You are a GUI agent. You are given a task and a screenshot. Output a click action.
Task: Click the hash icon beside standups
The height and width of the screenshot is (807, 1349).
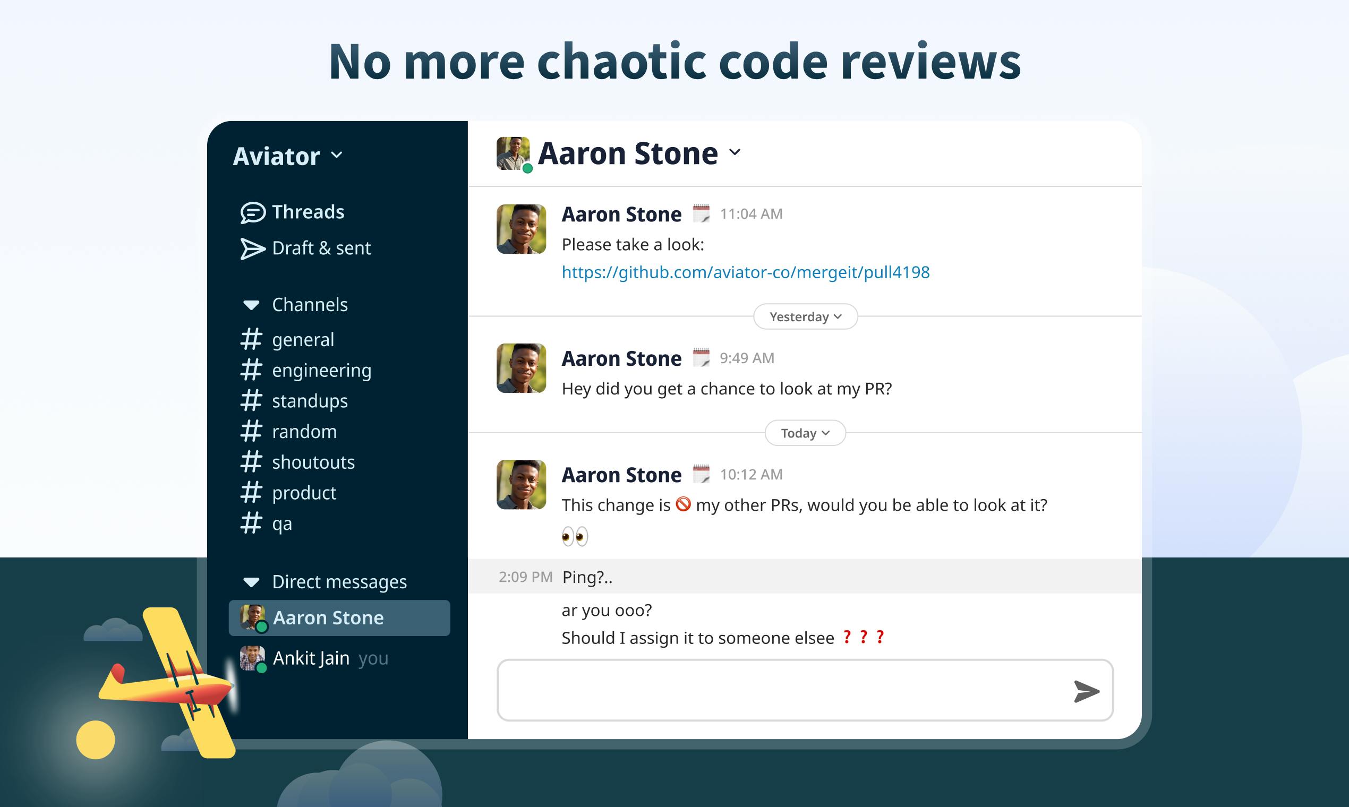click(x=251, y=401)
